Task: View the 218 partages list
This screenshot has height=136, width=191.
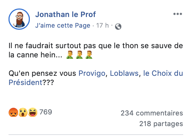Action: 161,124
